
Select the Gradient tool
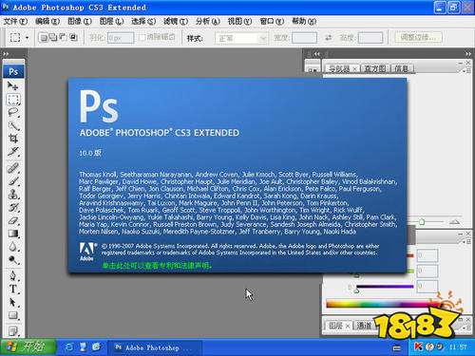pyautogui.click(x=13, y=234)
